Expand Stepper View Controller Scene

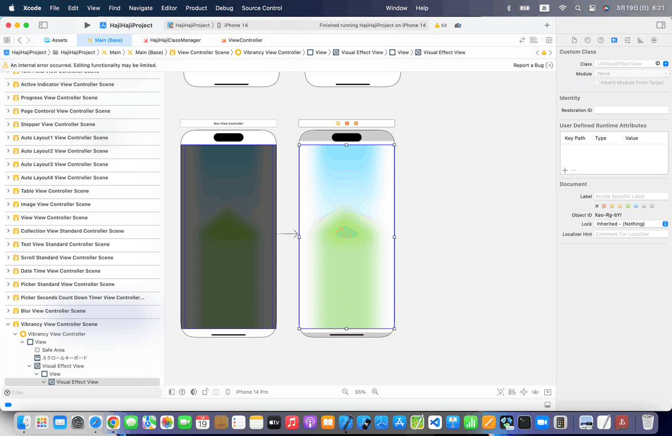8,124
